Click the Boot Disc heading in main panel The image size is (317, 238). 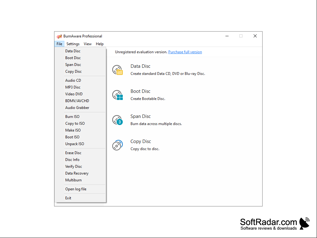tap(140, 91)
